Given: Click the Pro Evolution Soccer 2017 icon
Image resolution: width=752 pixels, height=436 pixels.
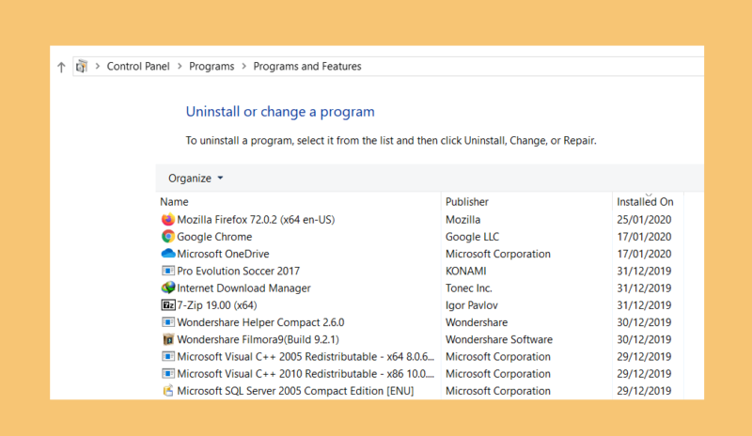Looking at the screenshot, I should click(168, 271).
